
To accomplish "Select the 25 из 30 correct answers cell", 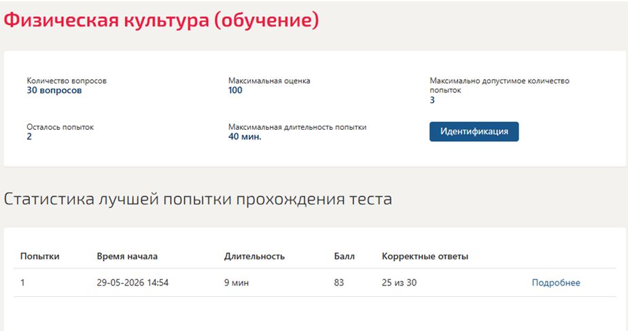I will pyautogui.click(x=400, y=283).
